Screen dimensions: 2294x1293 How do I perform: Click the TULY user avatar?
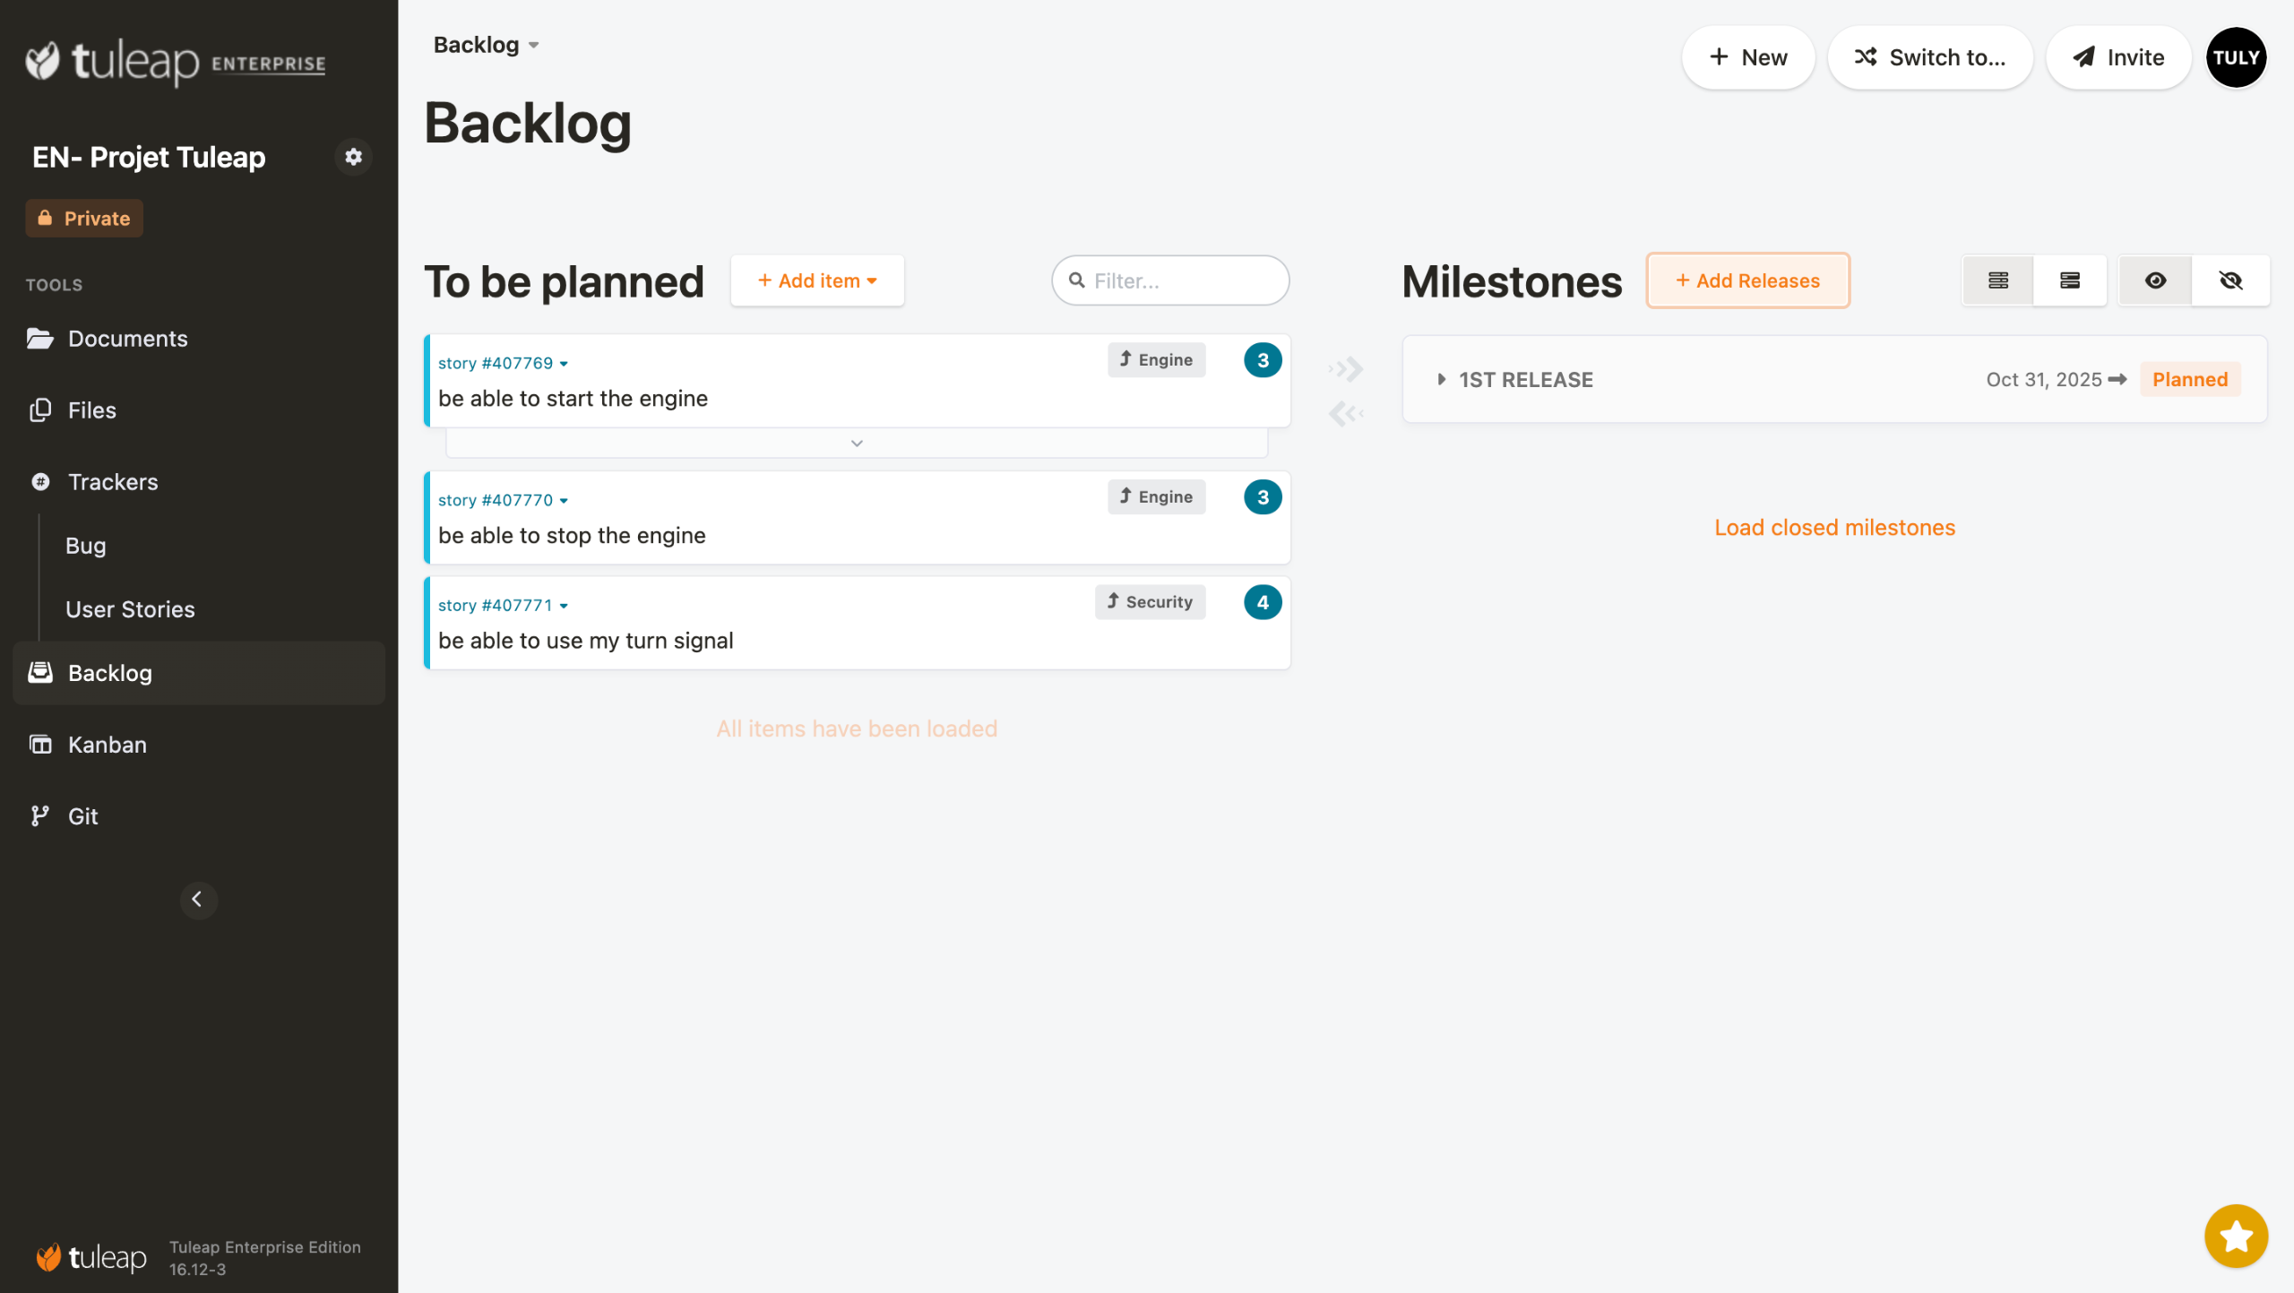coord(2235,57)
